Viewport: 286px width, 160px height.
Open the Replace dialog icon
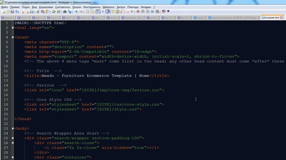click(70, 12)
